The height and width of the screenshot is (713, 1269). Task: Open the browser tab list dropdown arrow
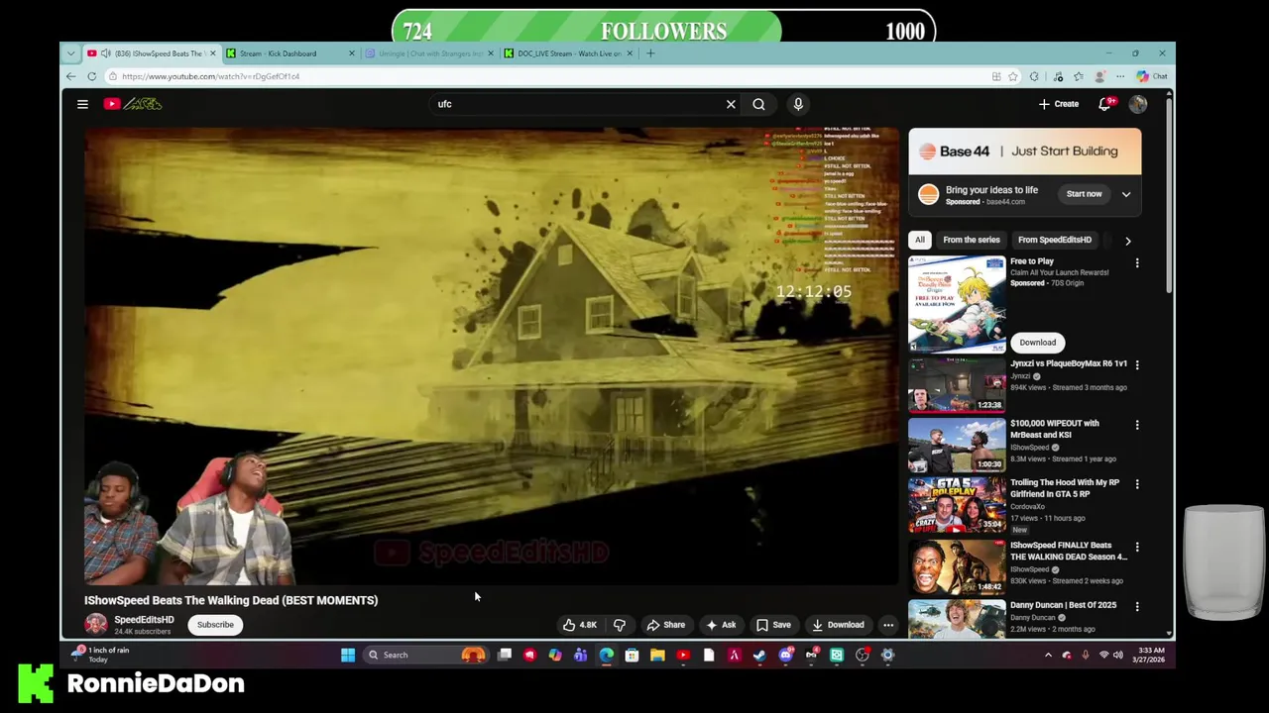click(70, 53)
